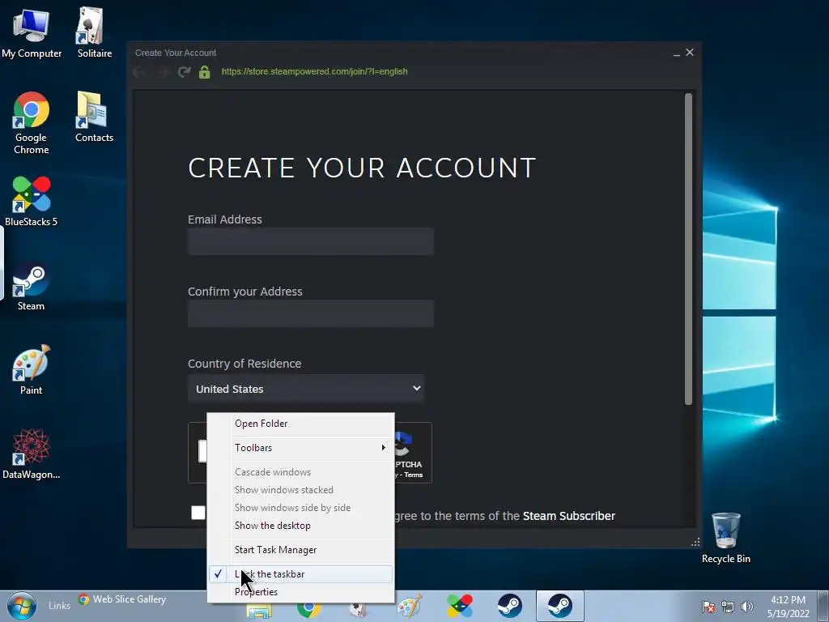
Task: Open the Windows Start orb
Action: (x=22, y=606)
